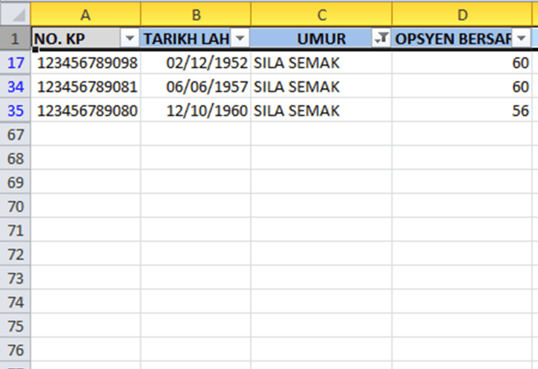Select the header row 1 number
The width and height of the screenshot is (538, 369).
(x=16, y=39)
